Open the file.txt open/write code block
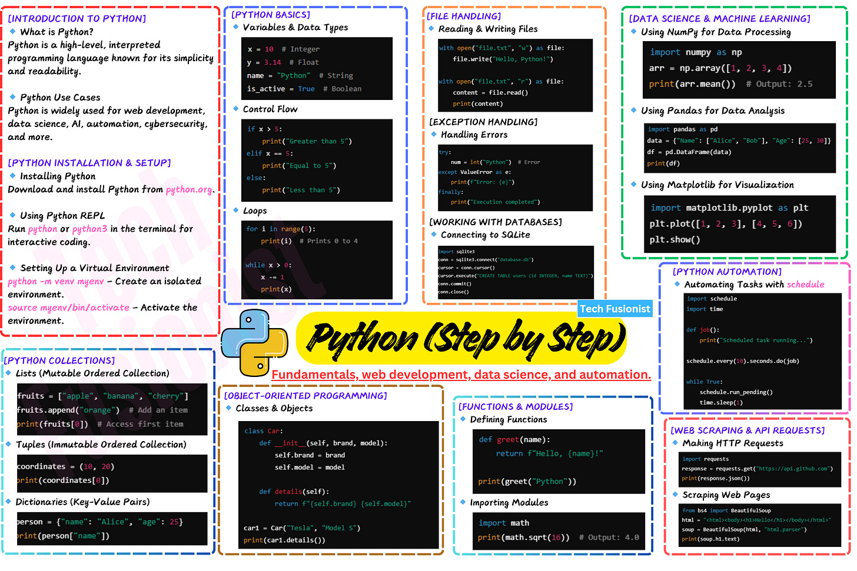The image size is (857, 571). pyautogui.click(x=515, y=75)
